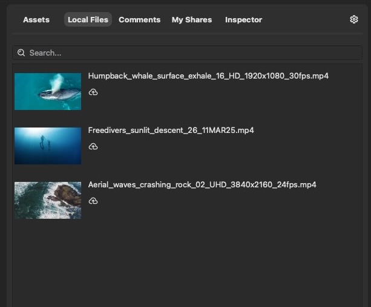Select the Local Files tab

88,20
